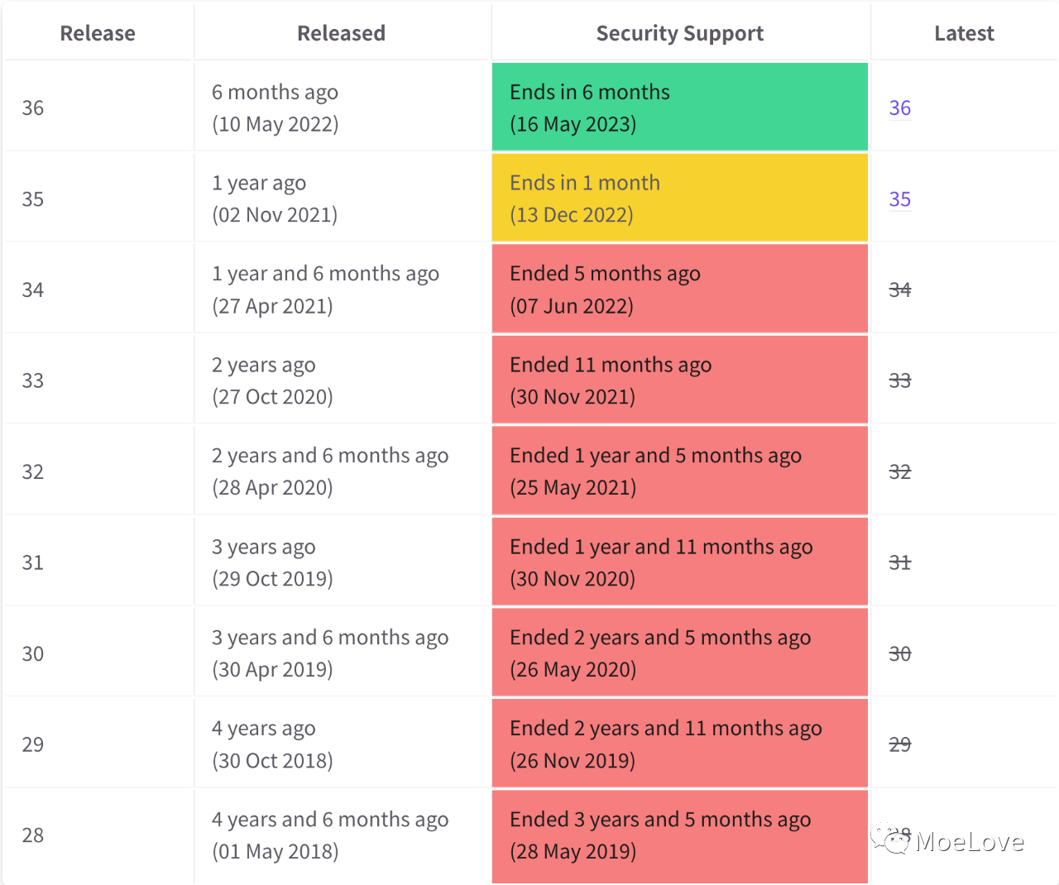Click the struck-through 33 version link
Image resolution: width=1059 pixels, height=885 pixels.
(899, 381)
